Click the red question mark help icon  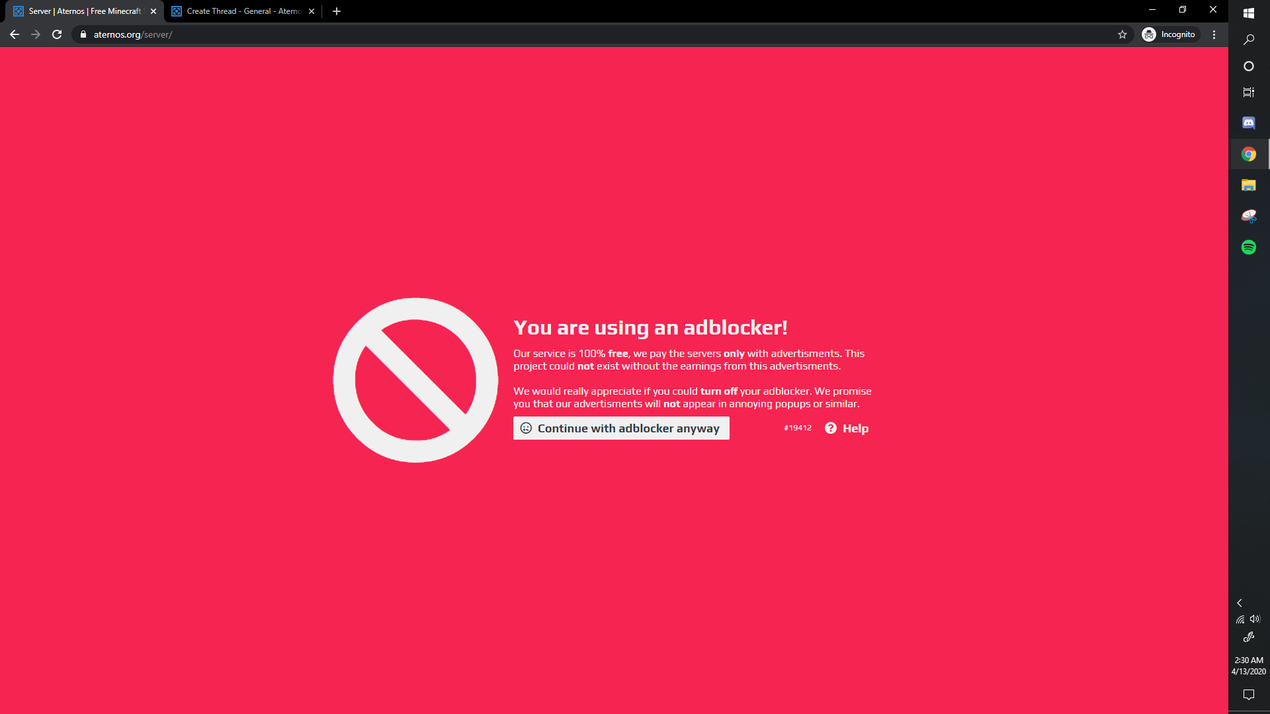click(x=831, y=428)
